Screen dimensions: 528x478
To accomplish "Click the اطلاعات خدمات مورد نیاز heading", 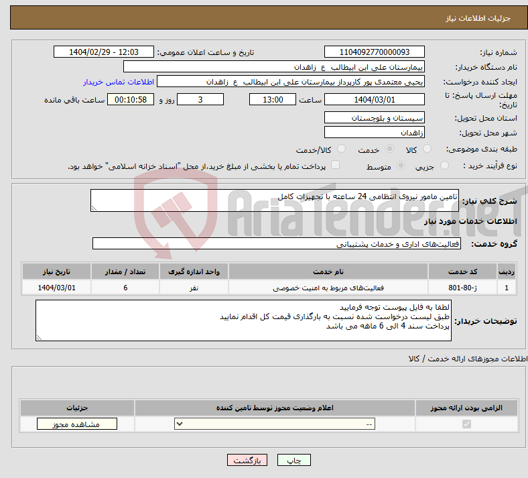I will click(470, 221).
